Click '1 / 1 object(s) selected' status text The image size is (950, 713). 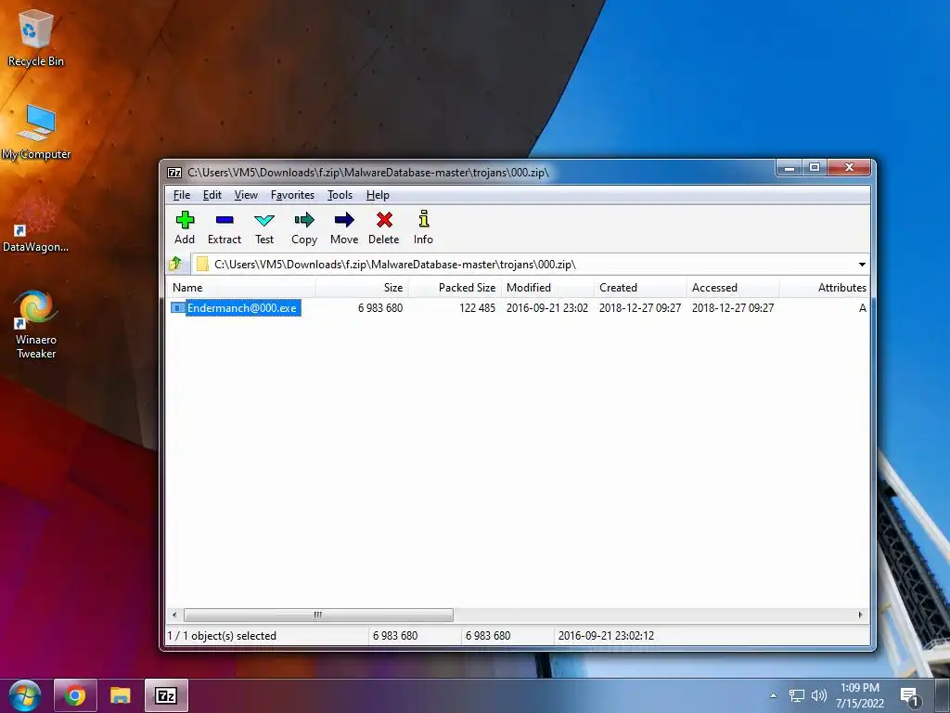pyautogui.click(x=222, y=635)
